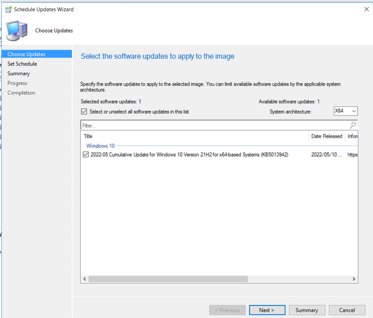The width and height of the screenshot is (373, 318).
Task: Click the close X of the wizard
Action: tap(366, 9)
